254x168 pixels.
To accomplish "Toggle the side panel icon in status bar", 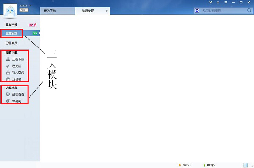I will pyautogui.click(x=246, y=165).
